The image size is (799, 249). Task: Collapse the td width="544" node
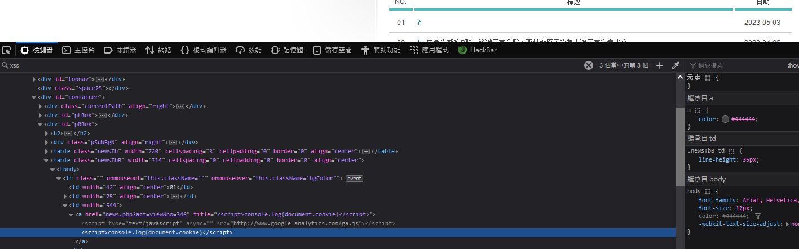[65, 206]
